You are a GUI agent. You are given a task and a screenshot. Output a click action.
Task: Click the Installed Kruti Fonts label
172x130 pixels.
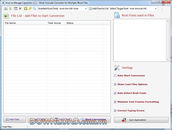[48, 8]
